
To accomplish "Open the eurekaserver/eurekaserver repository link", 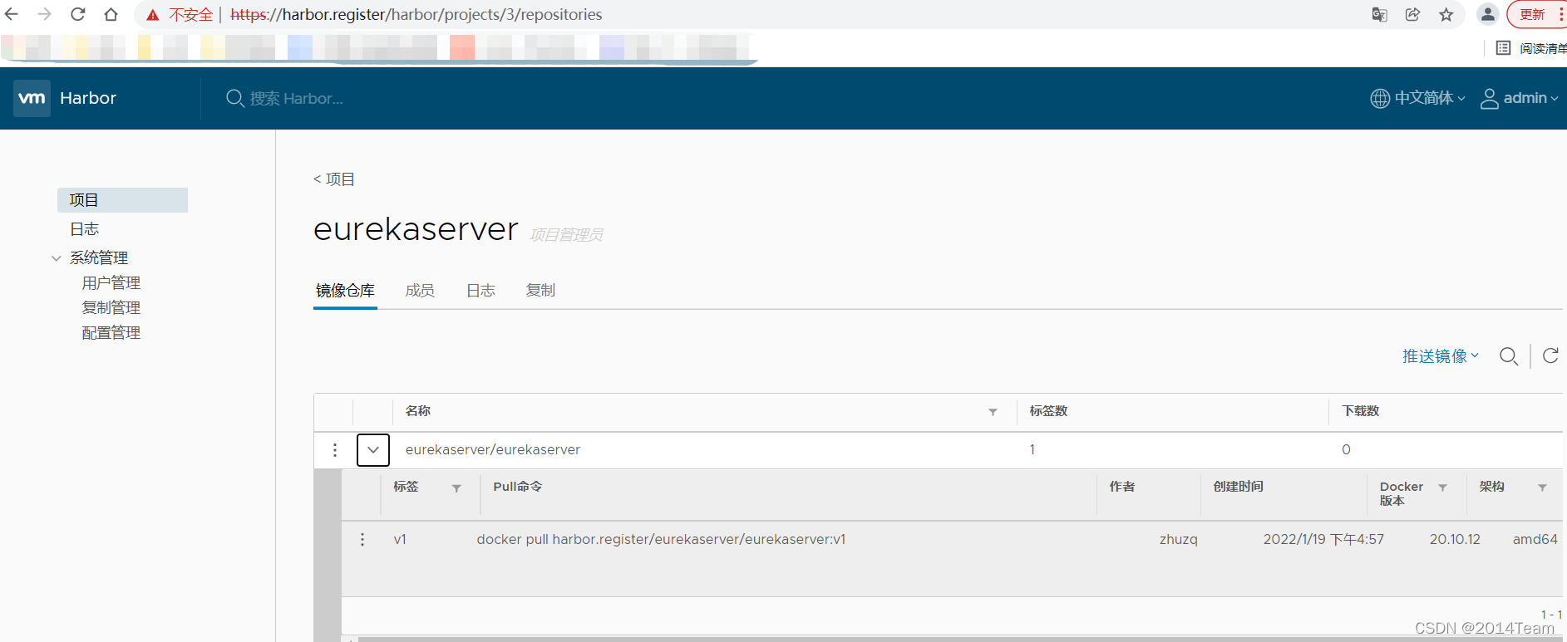I will [x=493, y=449].
